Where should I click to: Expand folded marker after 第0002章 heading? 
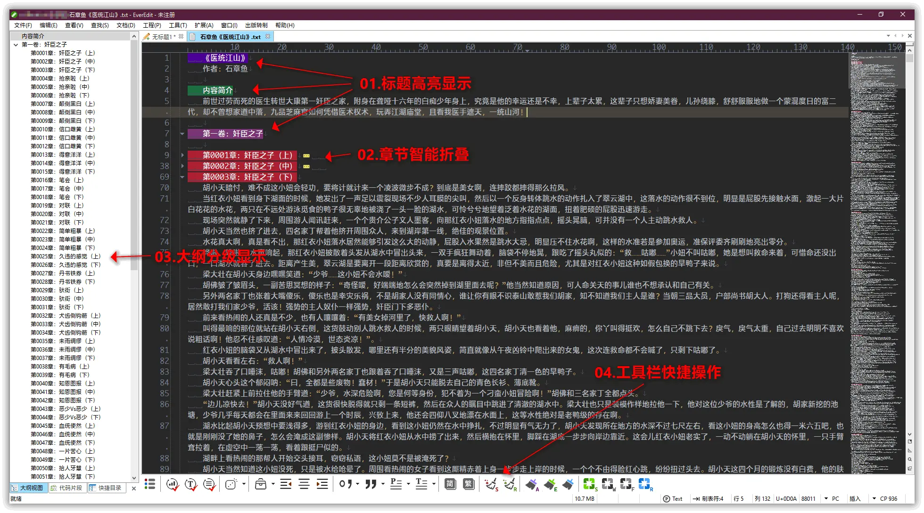pos(306,166)
